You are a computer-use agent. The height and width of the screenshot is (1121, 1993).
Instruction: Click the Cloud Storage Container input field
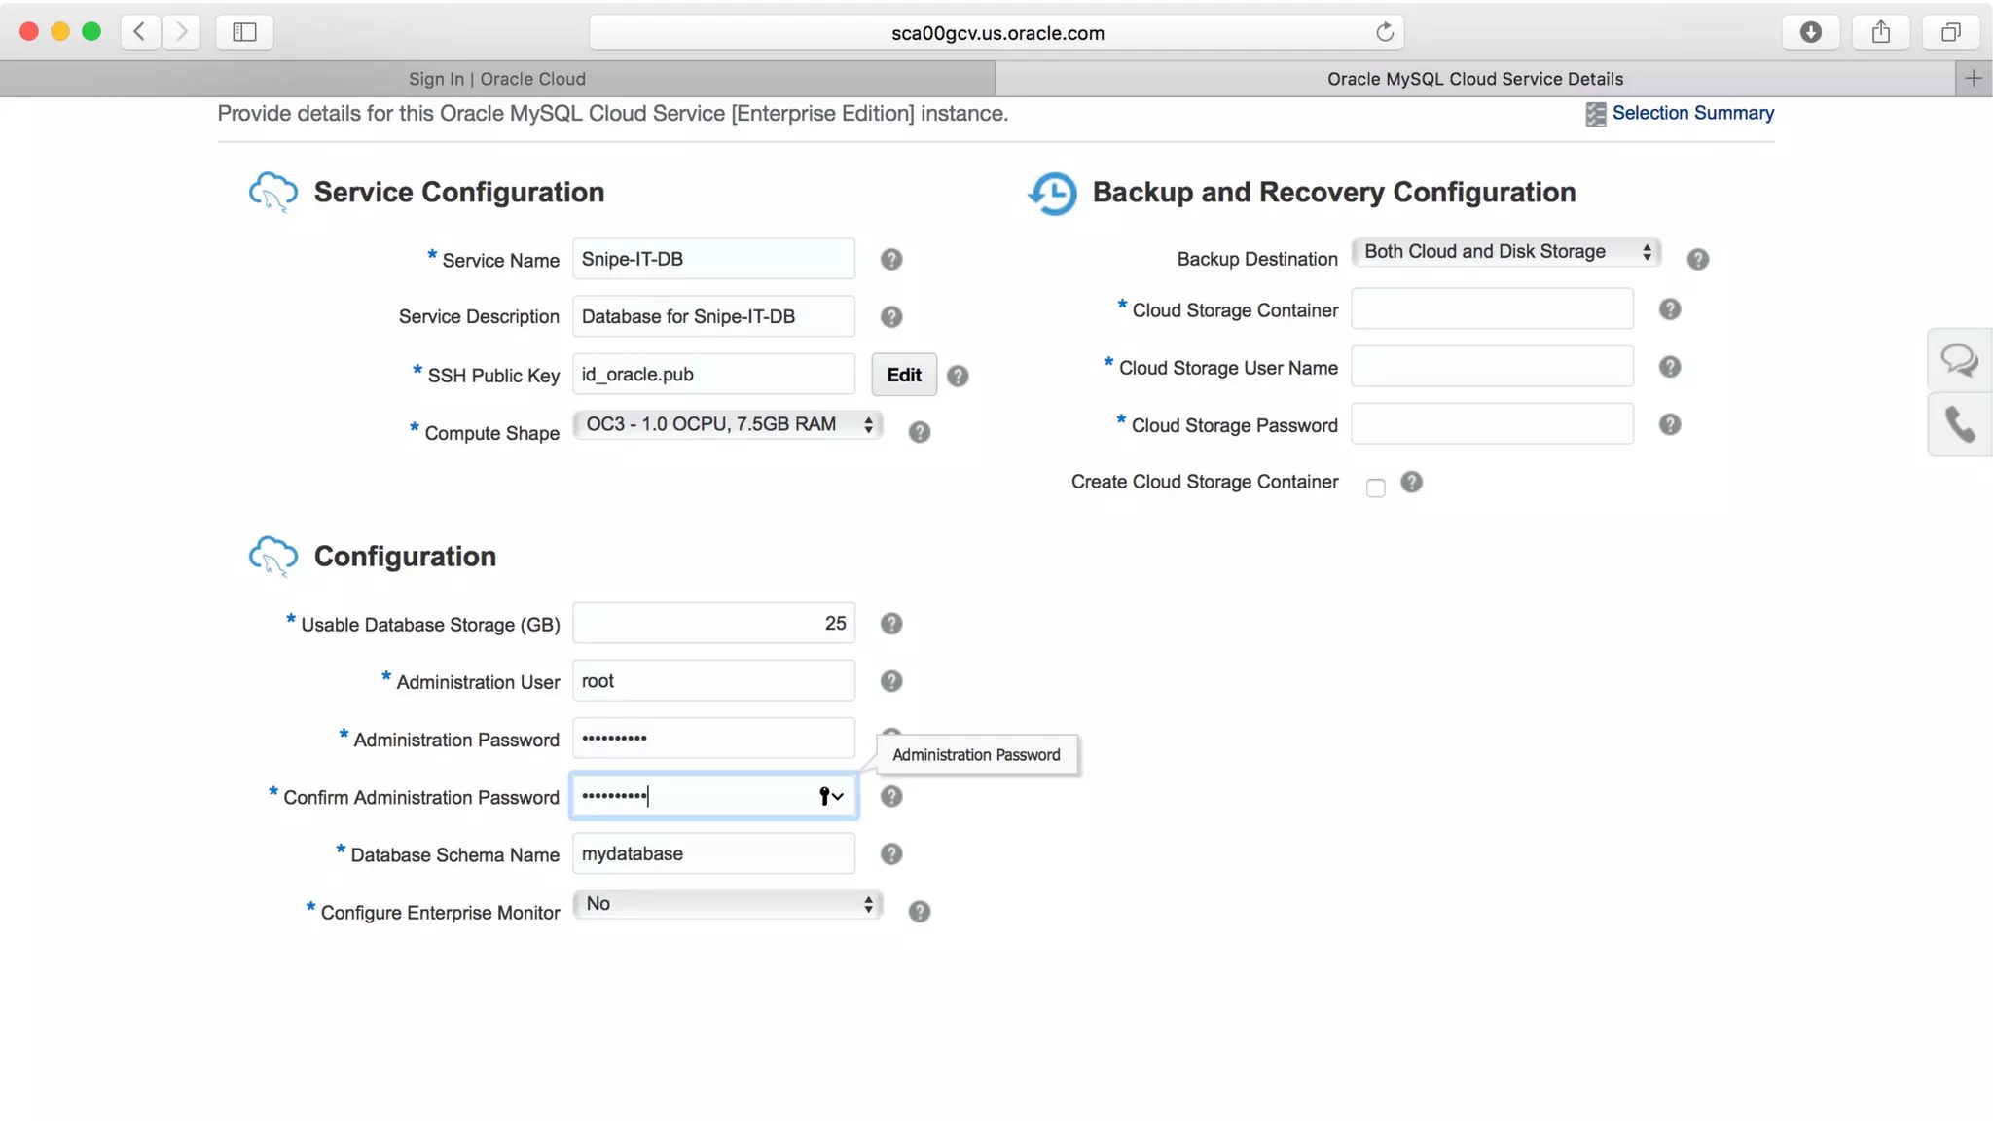[1491, 309]
